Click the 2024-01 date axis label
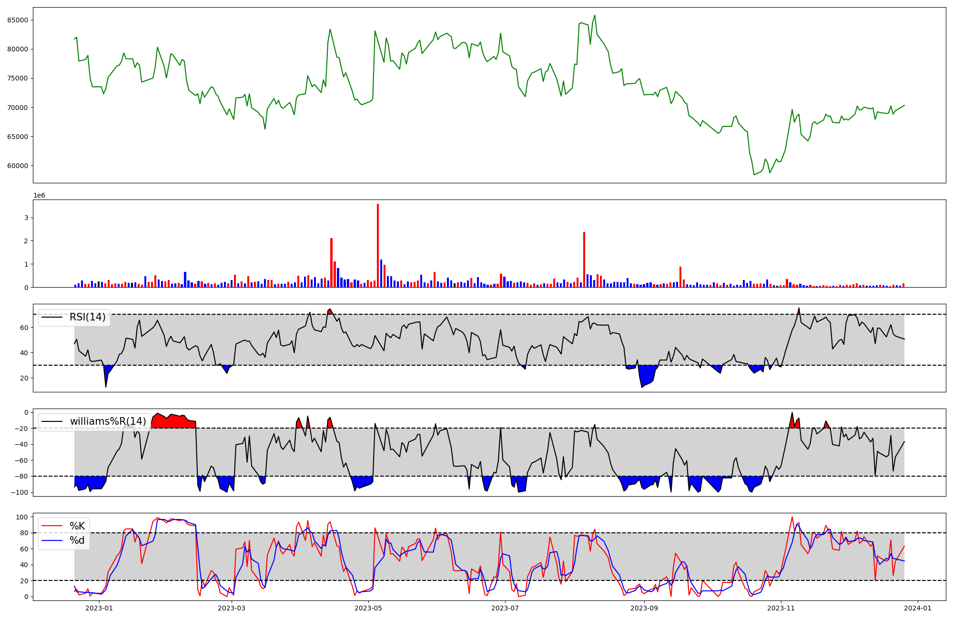 point(917,608)
